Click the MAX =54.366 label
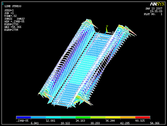 (x=13, y=27)
